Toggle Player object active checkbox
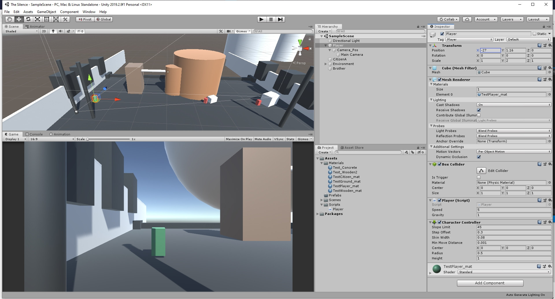The image size is (555, 299). (x=442, y=34)
